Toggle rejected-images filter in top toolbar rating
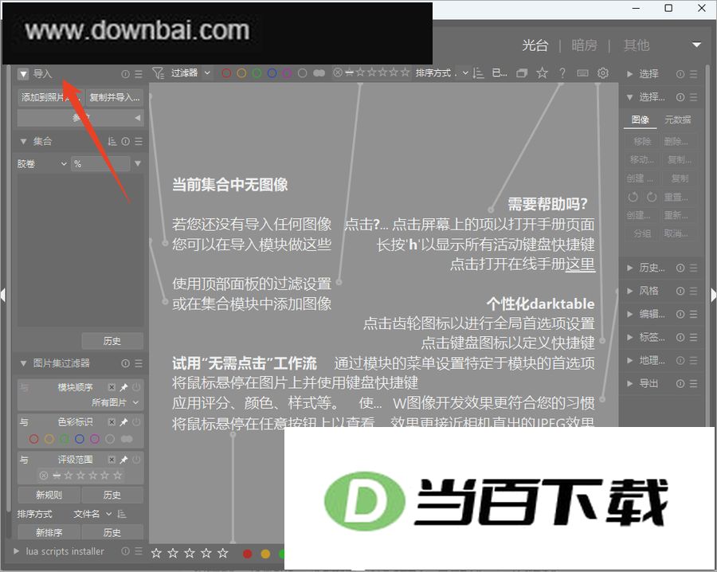 pyautogui.click(x=338, y=72)
